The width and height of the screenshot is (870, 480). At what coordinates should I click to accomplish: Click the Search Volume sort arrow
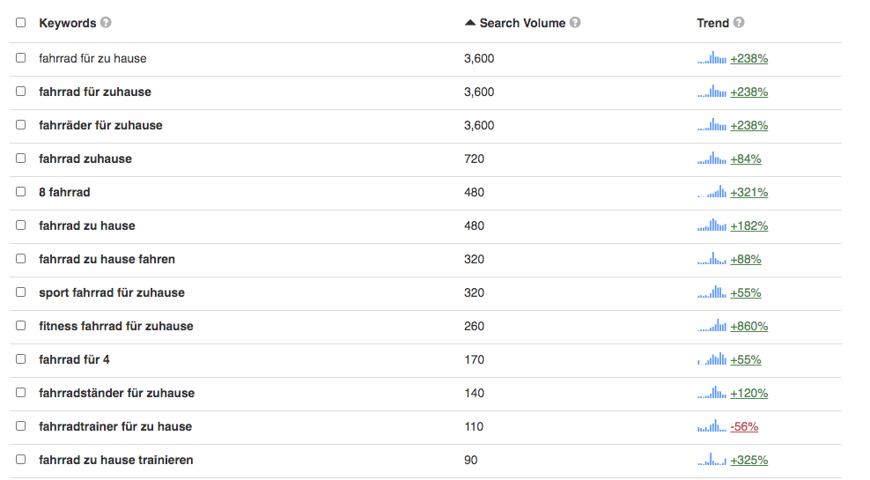470,23
